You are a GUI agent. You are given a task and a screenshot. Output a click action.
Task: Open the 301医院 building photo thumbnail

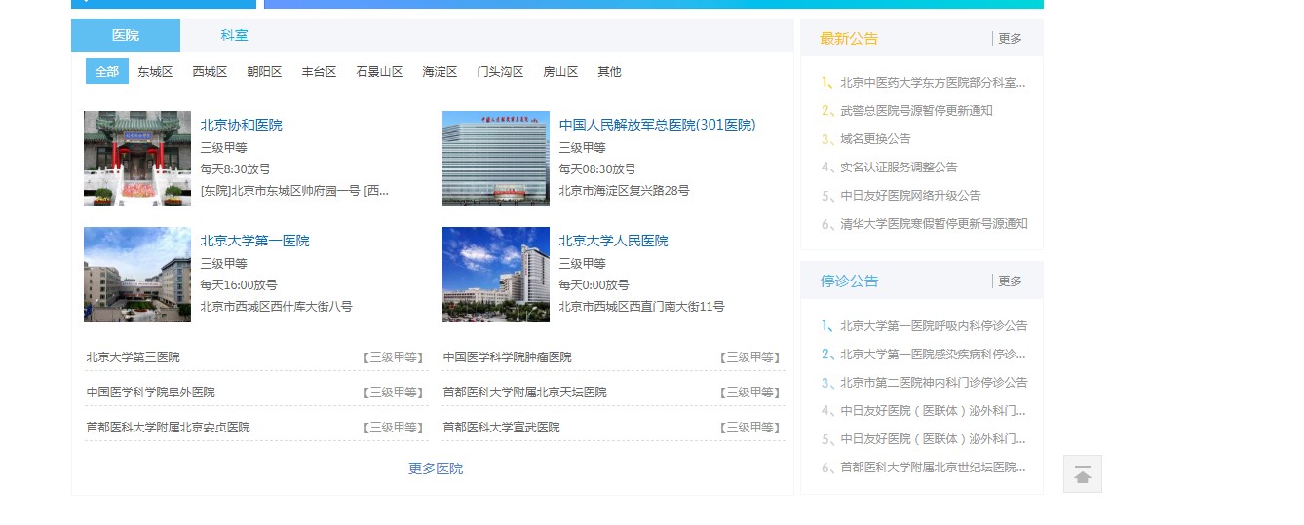point(496,159)
